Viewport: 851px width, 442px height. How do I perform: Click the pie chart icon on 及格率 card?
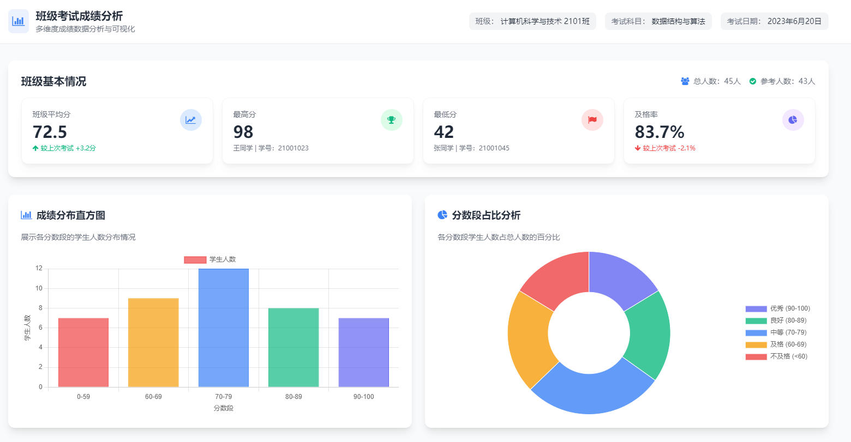coord(793,120)
